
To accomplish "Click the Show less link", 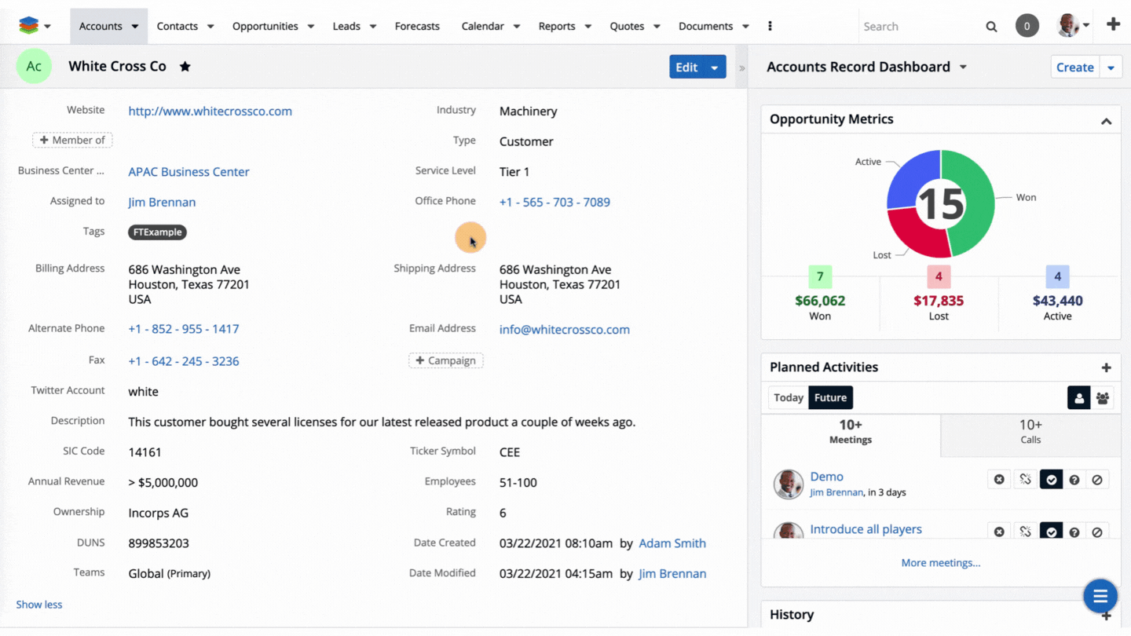I will pos(39,605).
